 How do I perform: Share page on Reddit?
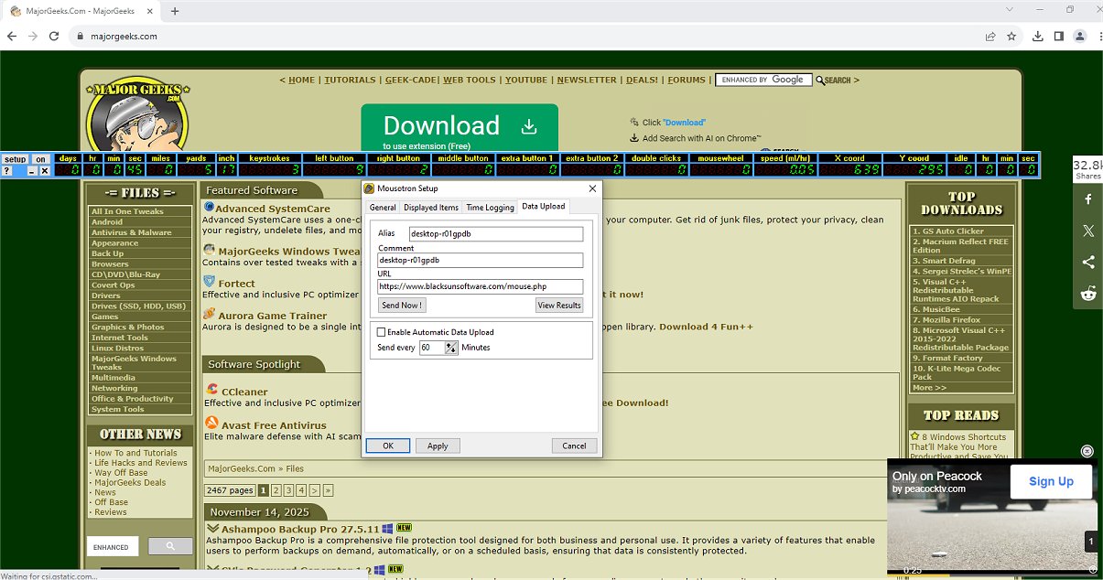coord(1088,294)
